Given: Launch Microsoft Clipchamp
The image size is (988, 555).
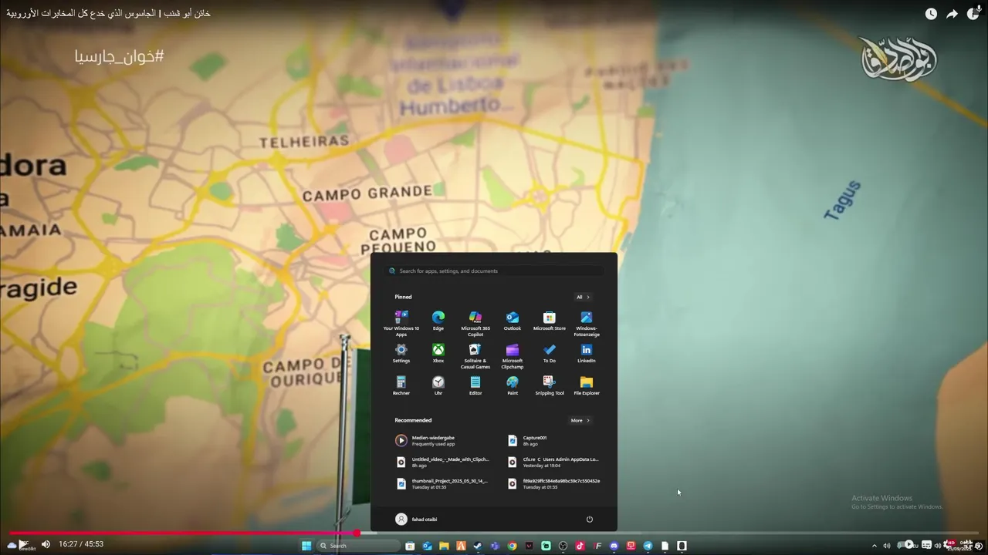Looking at the screenshot, I should tap(513, 355).
